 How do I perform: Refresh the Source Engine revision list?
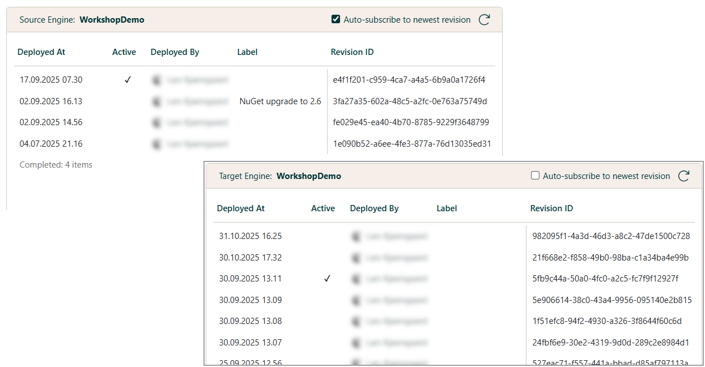[484, 20]
